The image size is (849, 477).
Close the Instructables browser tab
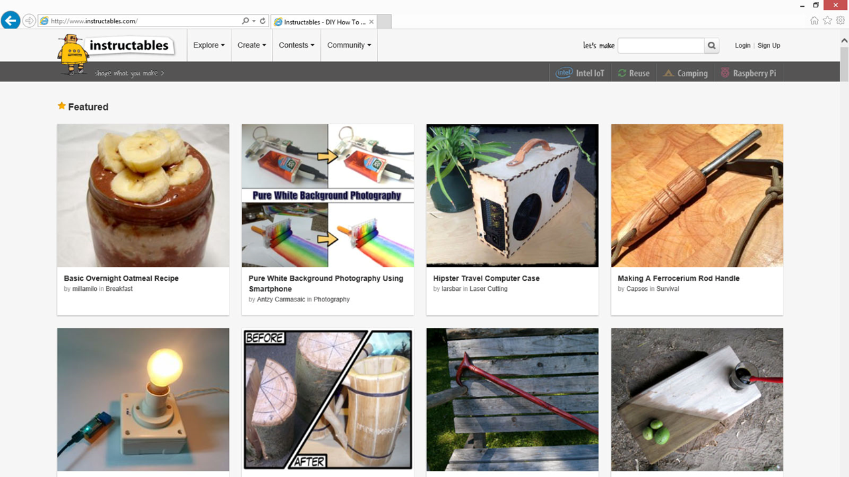pyautogui.click(x=371, y=22)
